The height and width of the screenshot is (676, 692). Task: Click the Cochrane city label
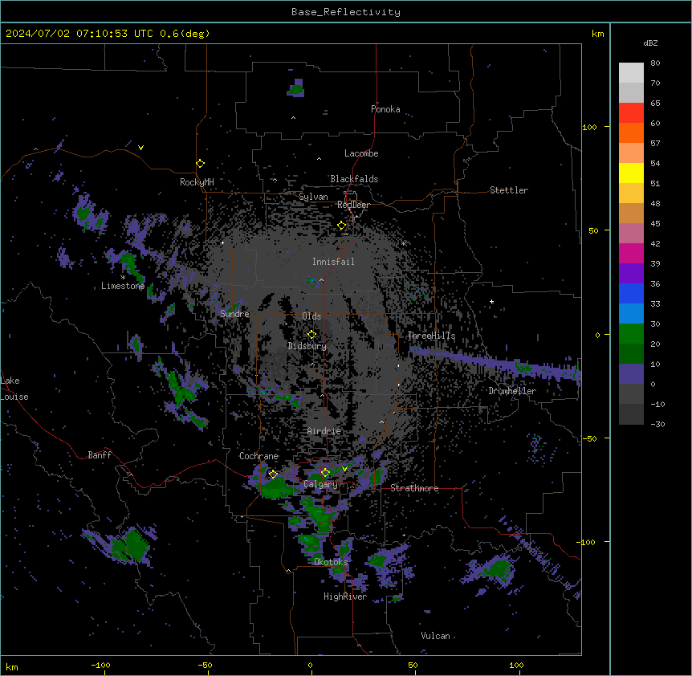[258, 456]
